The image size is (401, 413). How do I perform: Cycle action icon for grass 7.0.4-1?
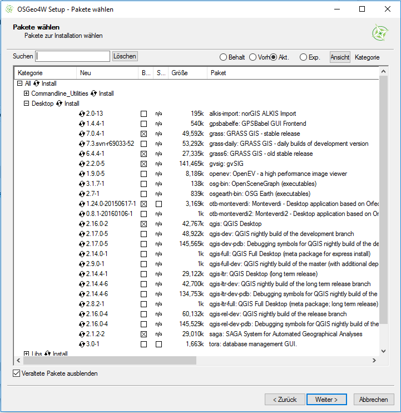82,134
